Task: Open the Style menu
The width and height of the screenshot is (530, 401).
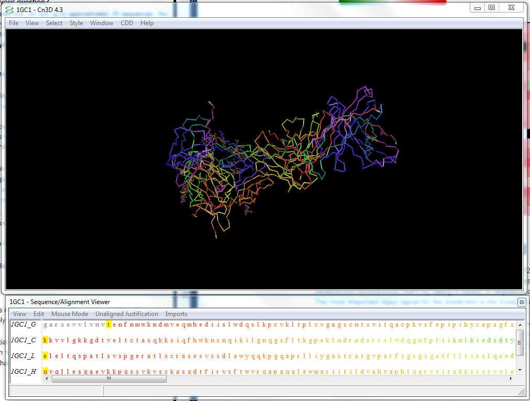Action: [76, 23]
